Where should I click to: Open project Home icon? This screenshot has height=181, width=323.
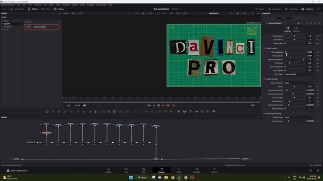pos(311,170)
